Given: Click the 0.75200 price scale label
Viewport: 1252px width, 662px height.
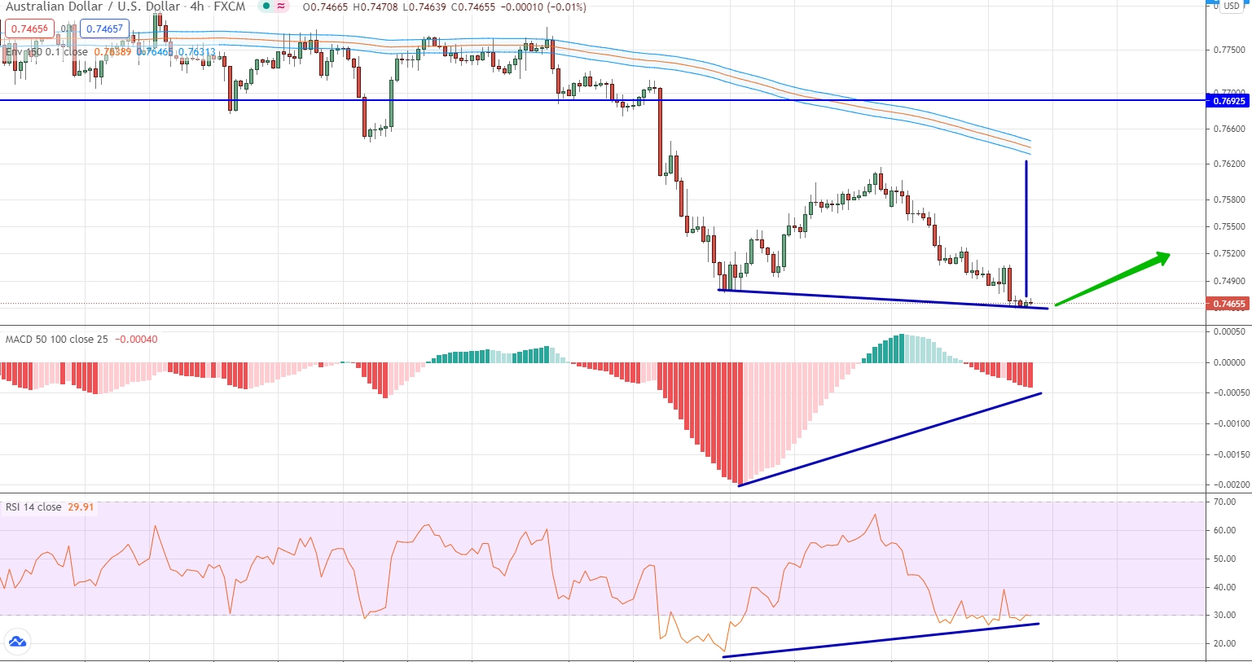Looking at the screenshot, I should click(1229, 253).
